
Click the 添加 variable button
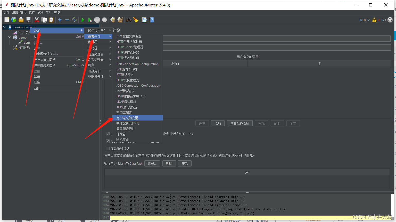(218, 124)
